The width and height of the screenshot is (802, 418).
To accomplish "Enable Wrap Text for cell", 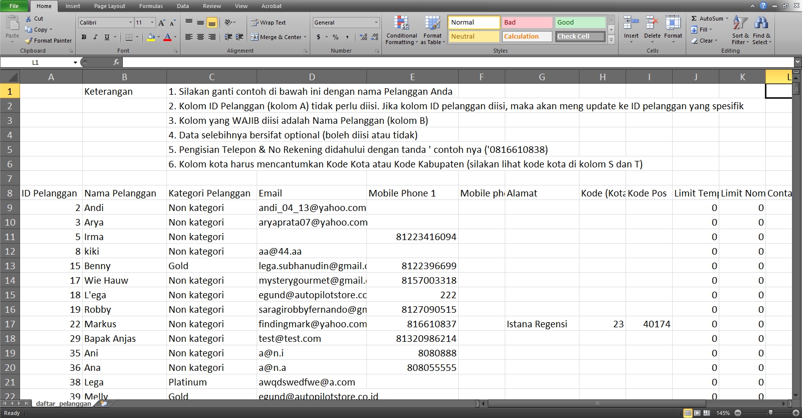I will click(268, 23).
